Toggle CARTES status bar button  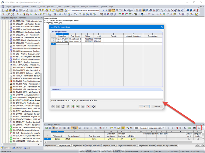click(x=96, y=151)
